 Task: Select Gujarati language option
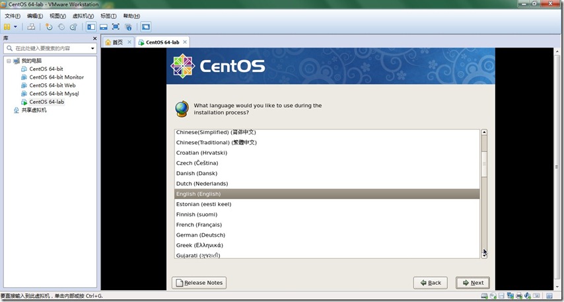[x=327, y=255]
